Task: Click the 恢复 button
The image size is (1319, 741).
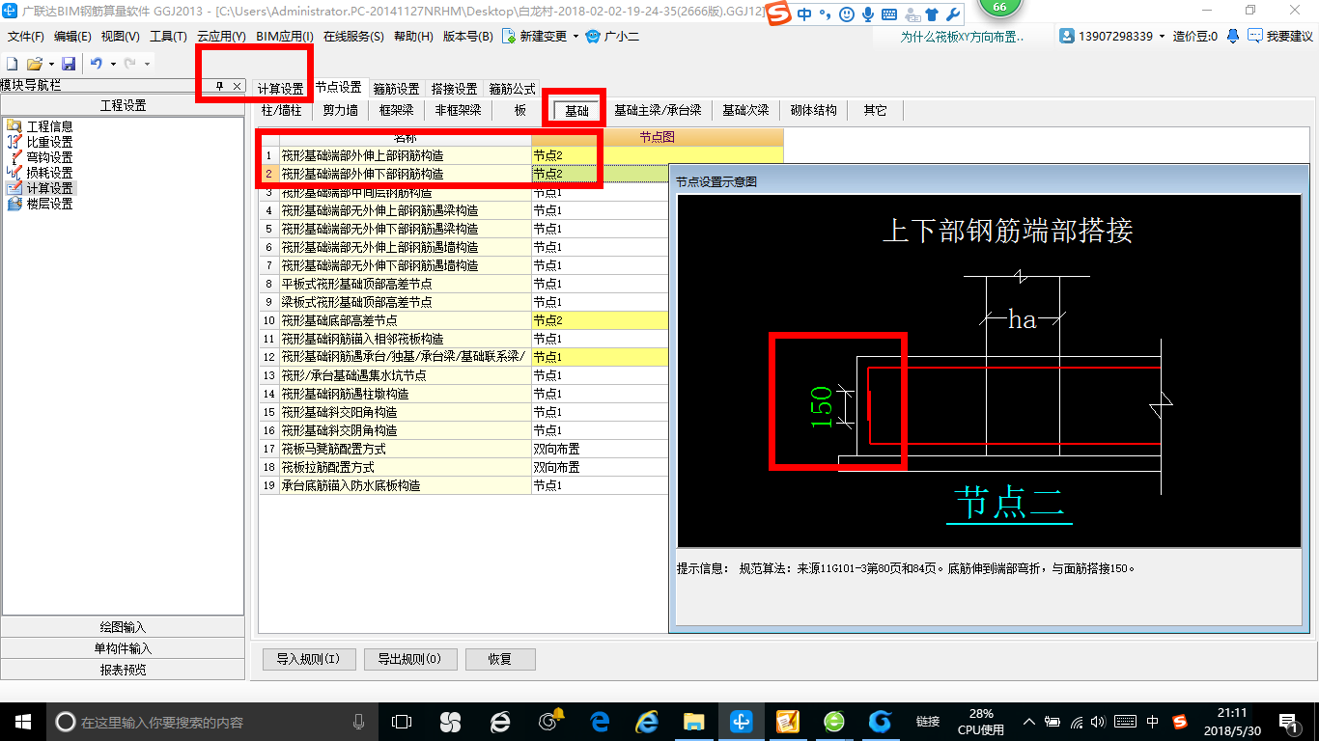Action: [500, 660]
